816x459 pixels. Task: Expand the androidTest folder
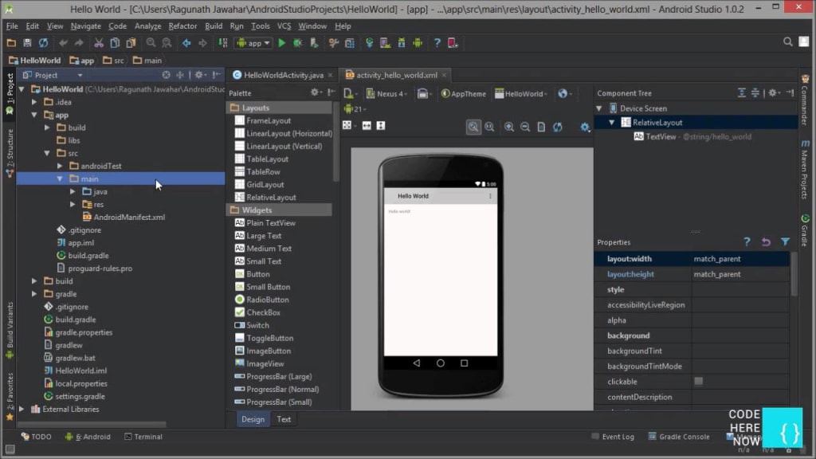click(60, 166)
